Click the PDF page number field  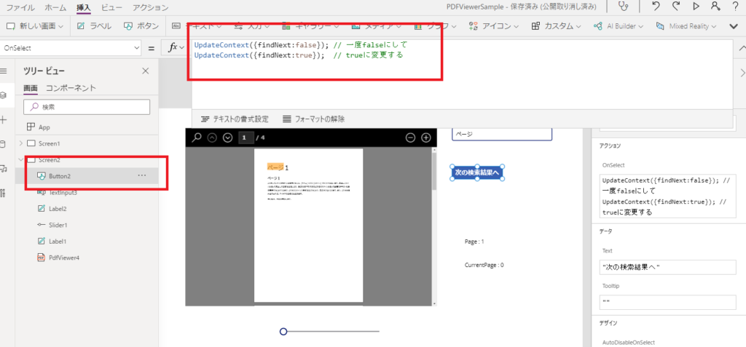(246, 137)
